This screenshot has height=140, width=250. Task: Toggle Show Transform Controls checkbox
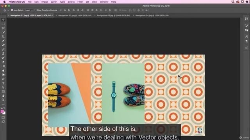pos(36,10)
